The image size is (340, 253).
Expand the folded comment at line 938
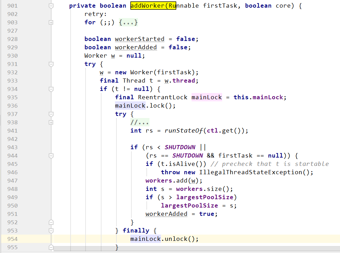pos(51,123)
